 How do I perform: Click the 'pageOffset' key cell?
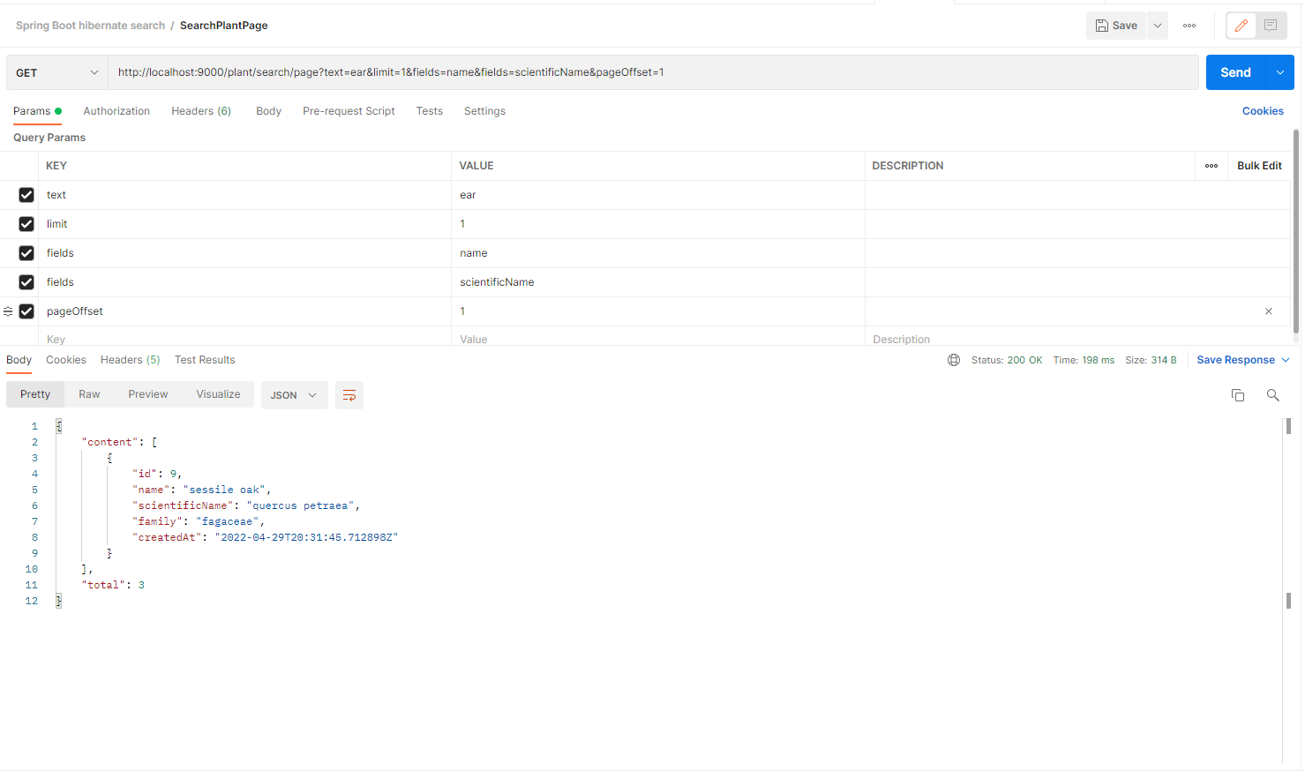244,311
